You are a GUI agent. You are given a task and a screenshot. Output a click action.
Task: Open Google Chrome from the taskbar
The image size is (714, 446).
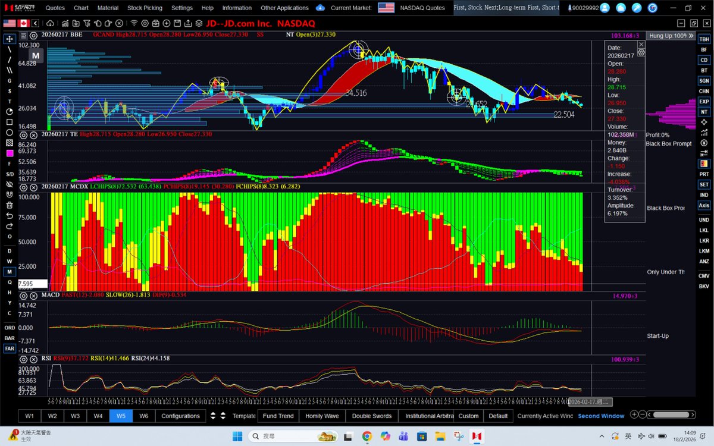coord(367,437)
